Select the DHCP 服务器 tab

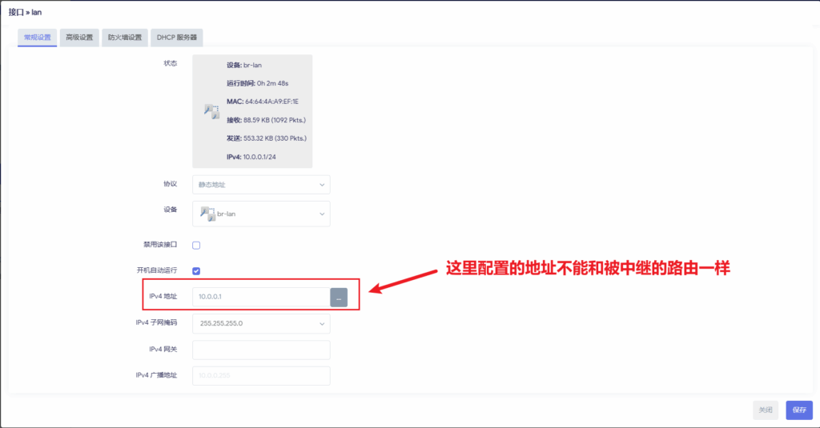176,38
